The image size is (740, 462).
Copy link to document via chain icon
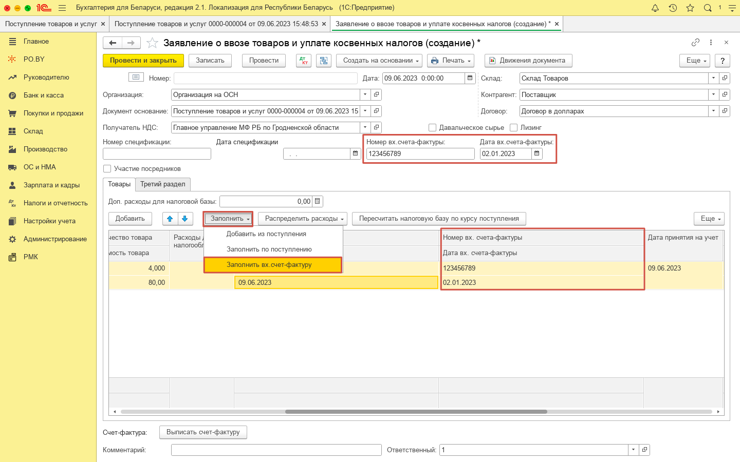point(695,43)
